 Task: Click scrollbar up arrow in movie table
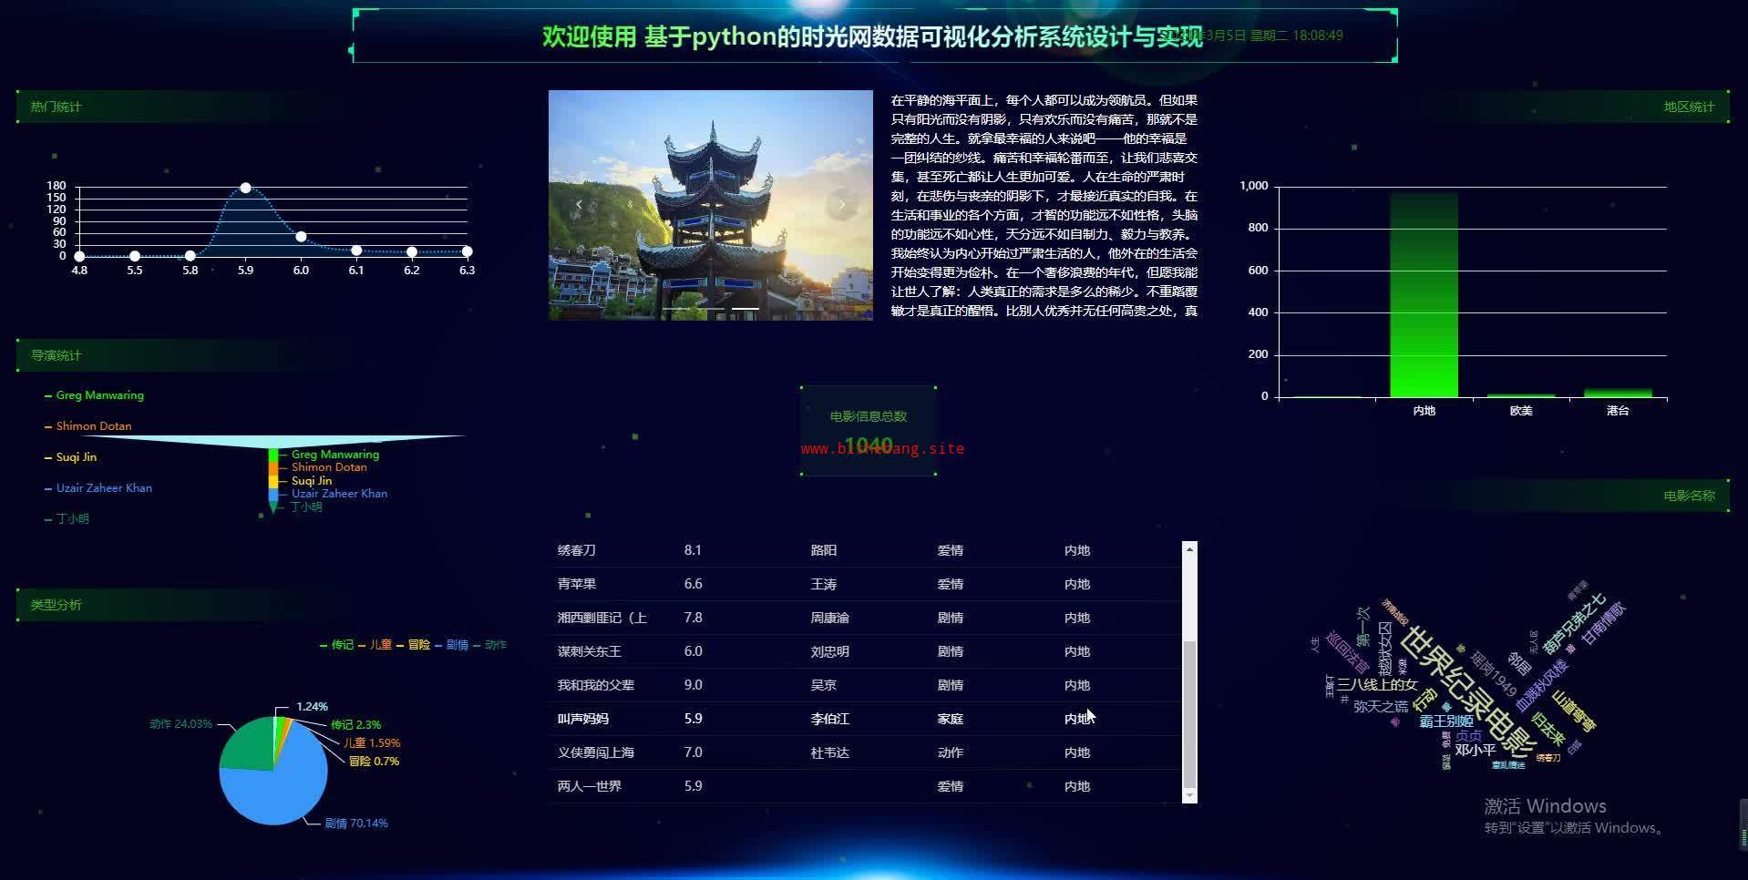coord(1189,549)
